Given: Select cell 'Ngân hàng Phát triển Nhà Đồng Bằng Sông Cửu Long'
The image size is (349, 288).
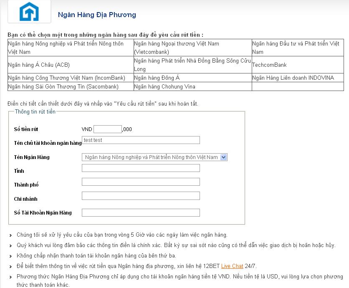Looking at the screenshot, I should point(192,65).
